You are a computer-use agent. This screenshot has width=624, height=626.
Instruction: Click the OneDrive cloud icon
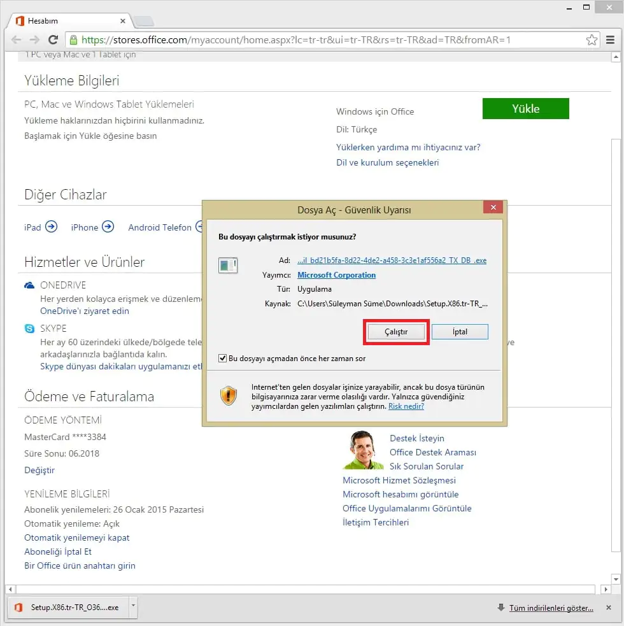pyautogui.click(x=29, y=285)
